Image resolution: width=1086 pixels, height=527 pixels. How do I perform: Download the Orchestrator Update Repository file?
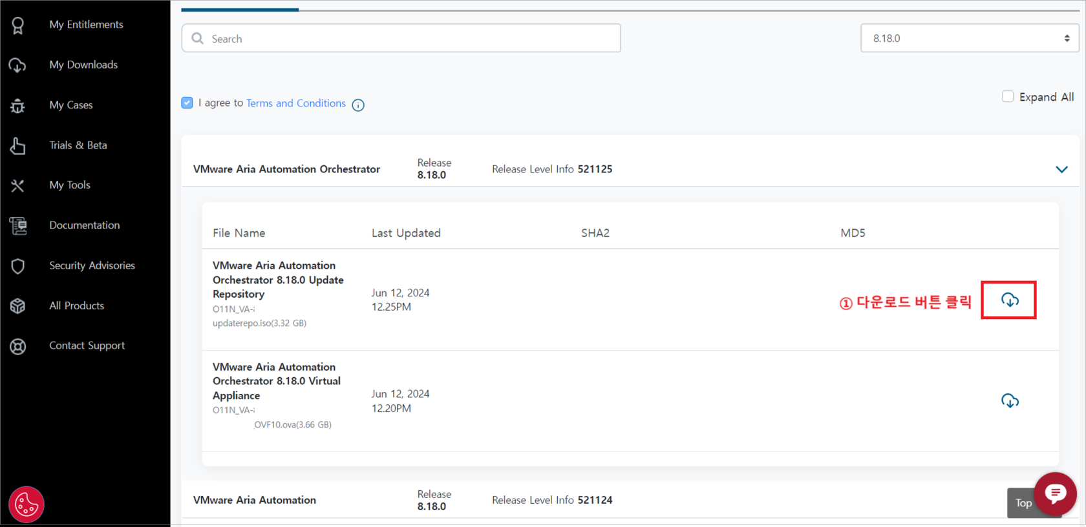1009,300
